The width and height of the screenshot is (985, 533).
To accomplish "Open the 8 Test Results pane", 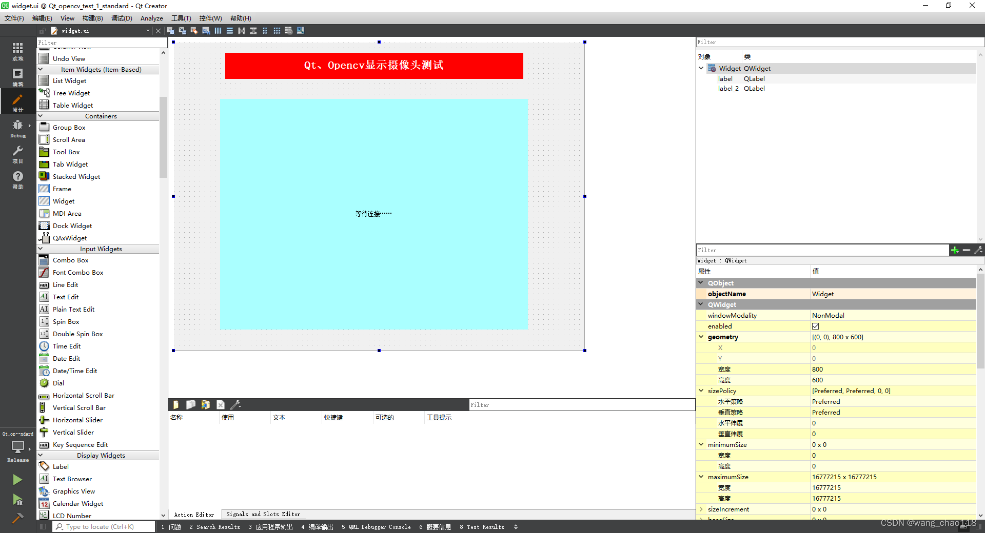I will (x=482, y=527).
